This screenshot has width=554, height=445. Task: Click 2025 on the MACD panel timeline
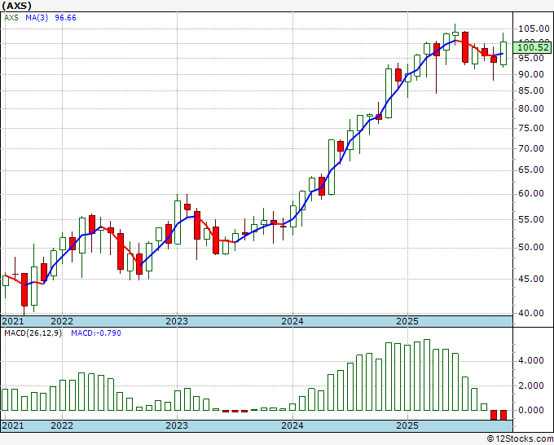407,425
